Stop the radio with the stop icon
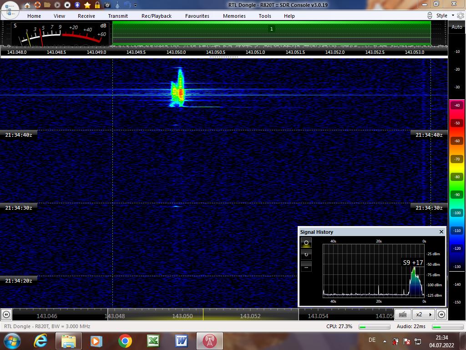 pyautogui.click(x=67, y=5)
